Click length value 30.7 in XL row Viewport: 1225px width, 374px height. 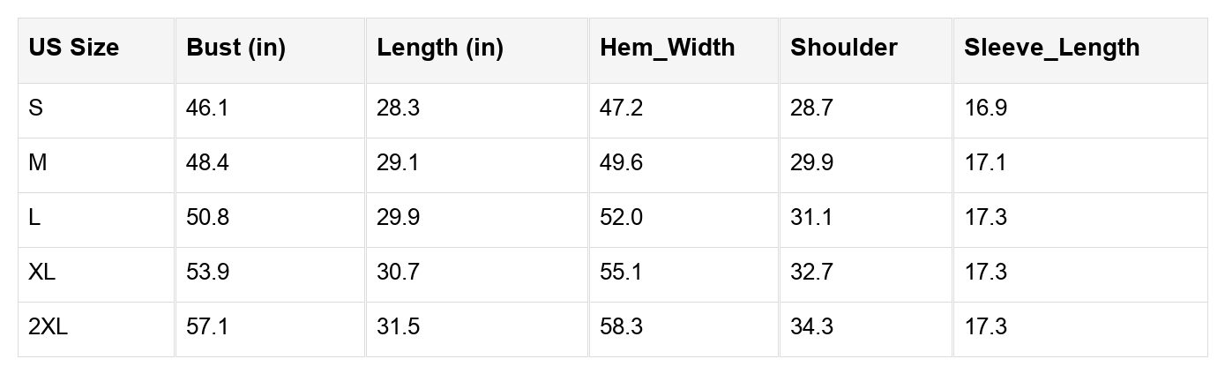(398, 273)
